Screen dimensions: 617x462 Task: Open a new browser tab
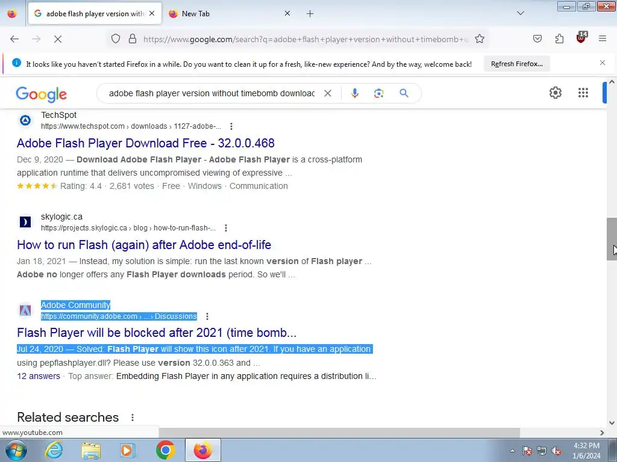click(310, 14)
